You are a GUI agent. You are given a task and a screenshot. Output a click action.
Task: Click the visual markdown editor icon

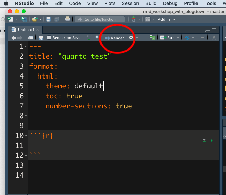point(214,38)
